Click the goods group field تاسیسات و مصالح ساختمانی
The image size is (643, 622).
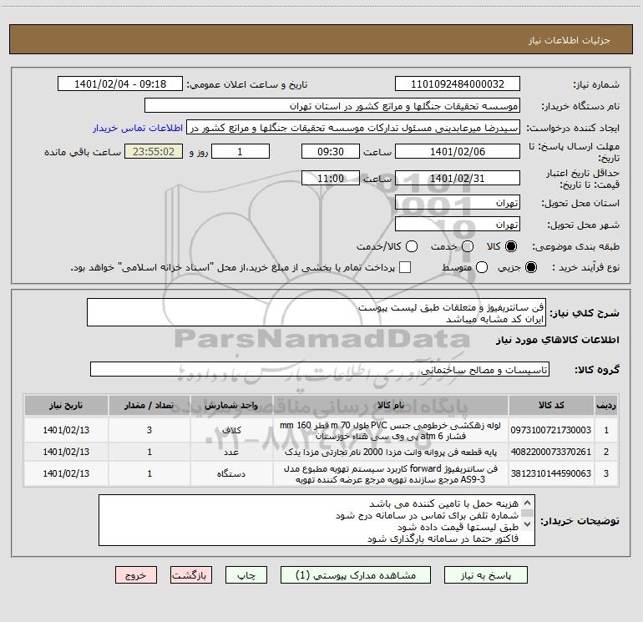pyautogui.click(x=320, y=369)
